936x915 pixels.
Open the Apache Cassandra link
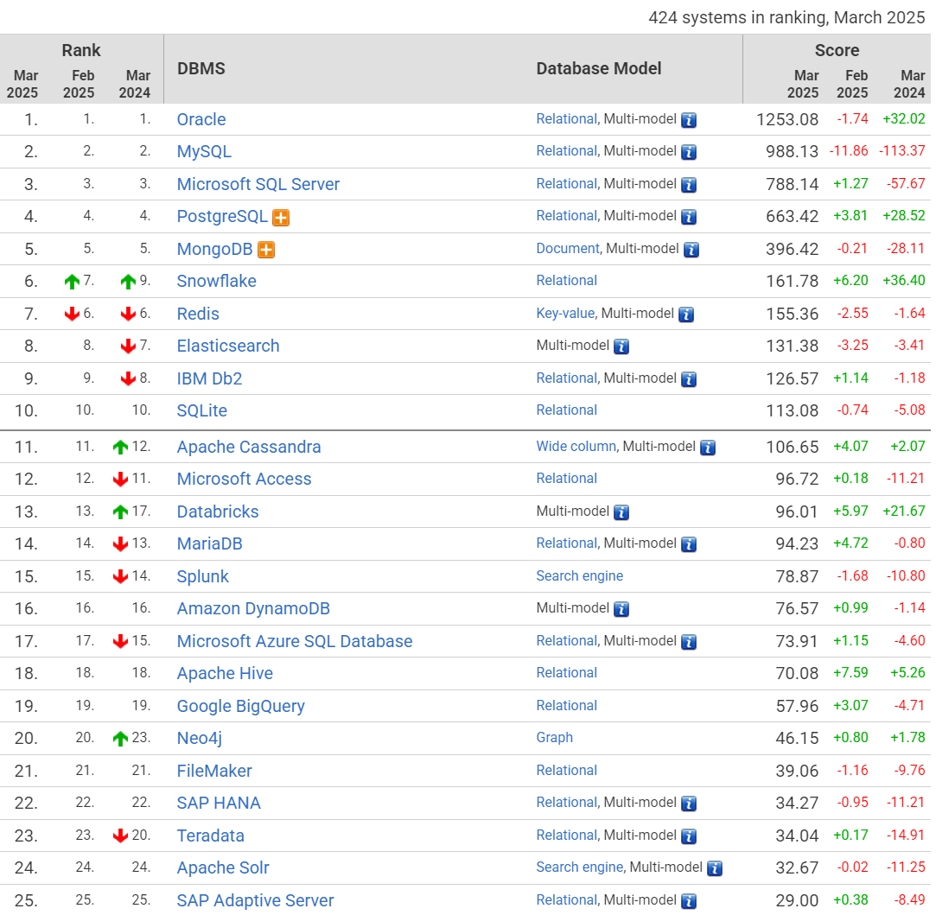click(249, 447)
